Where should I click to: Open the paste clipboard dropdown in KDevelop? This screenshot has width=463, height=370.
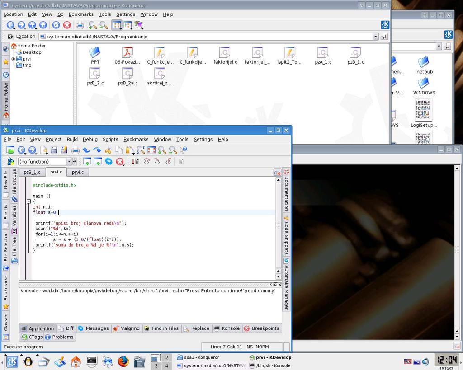133,153
